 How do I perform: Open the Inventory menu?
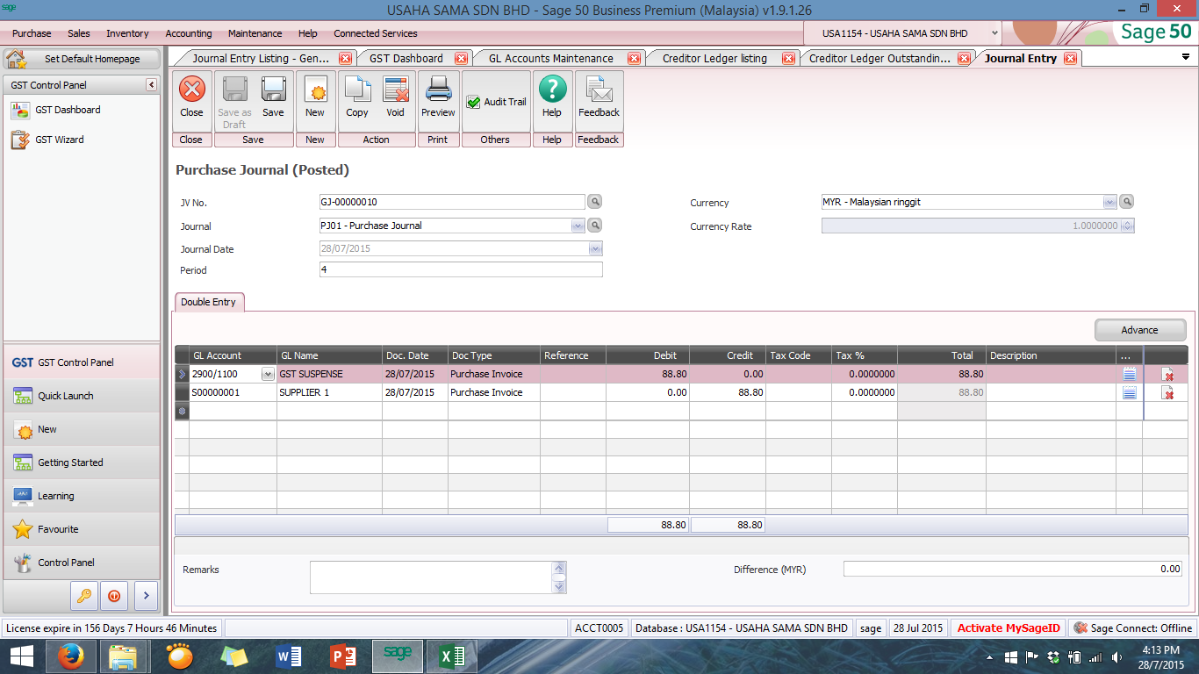[127, 33]
